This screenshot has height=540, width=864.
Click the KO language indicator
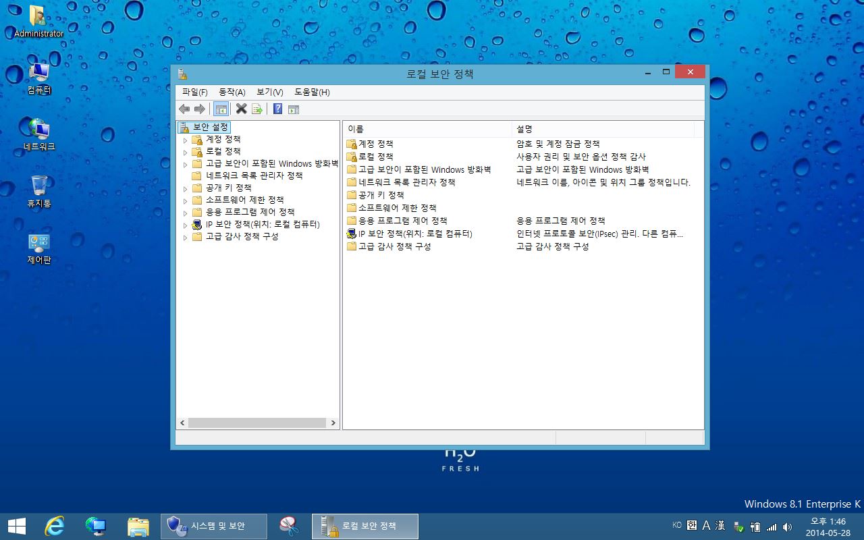(677, 525)
